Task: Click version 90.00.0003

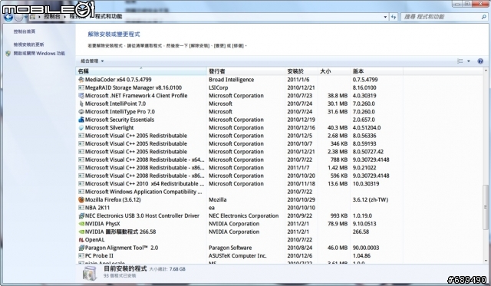Action: 366,248
